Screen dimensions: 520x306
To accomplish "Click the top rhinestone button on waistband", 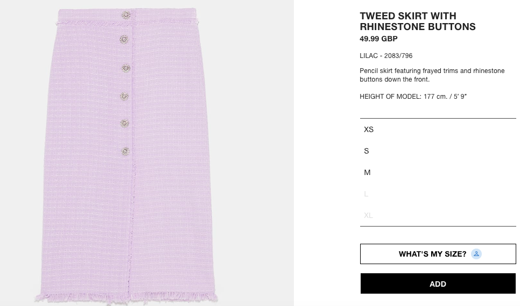I will pos(126,15).
